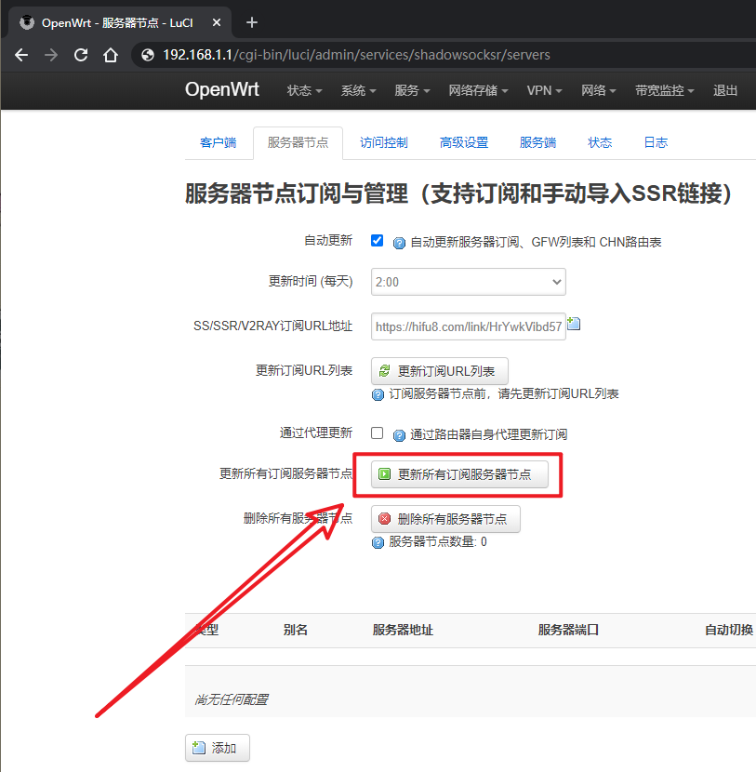Click the 服务器地址 column header

tap(403, 631)
